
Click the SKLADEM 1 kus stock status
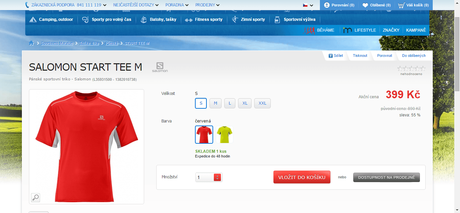[x=211, y=151]
